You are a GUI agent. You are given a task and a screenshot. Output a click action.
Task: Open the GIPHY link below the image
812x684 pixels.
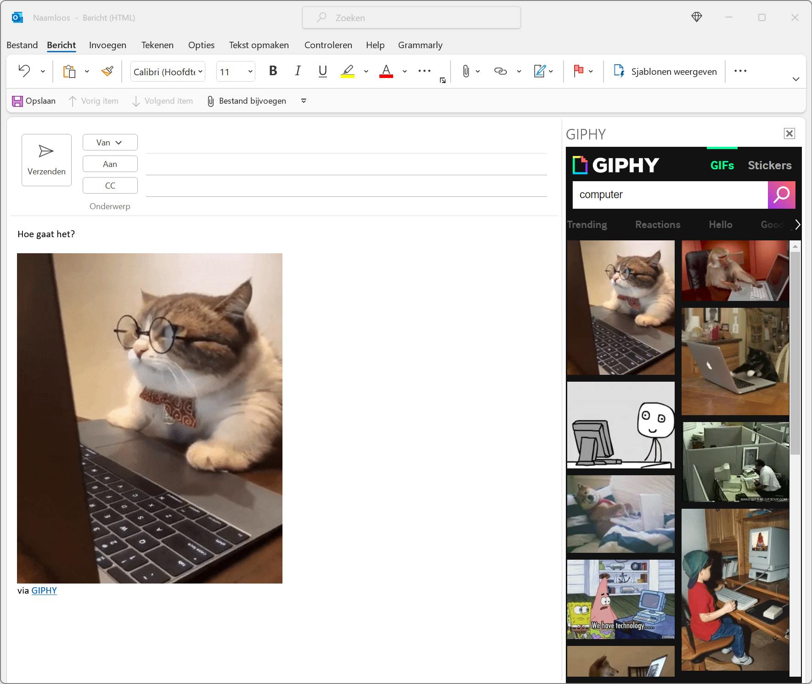[x=44, y=590]
